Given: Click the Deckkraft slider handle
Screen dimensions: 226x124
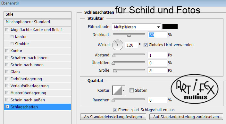Looking at the screenshot, I should [x=129, y=35].
